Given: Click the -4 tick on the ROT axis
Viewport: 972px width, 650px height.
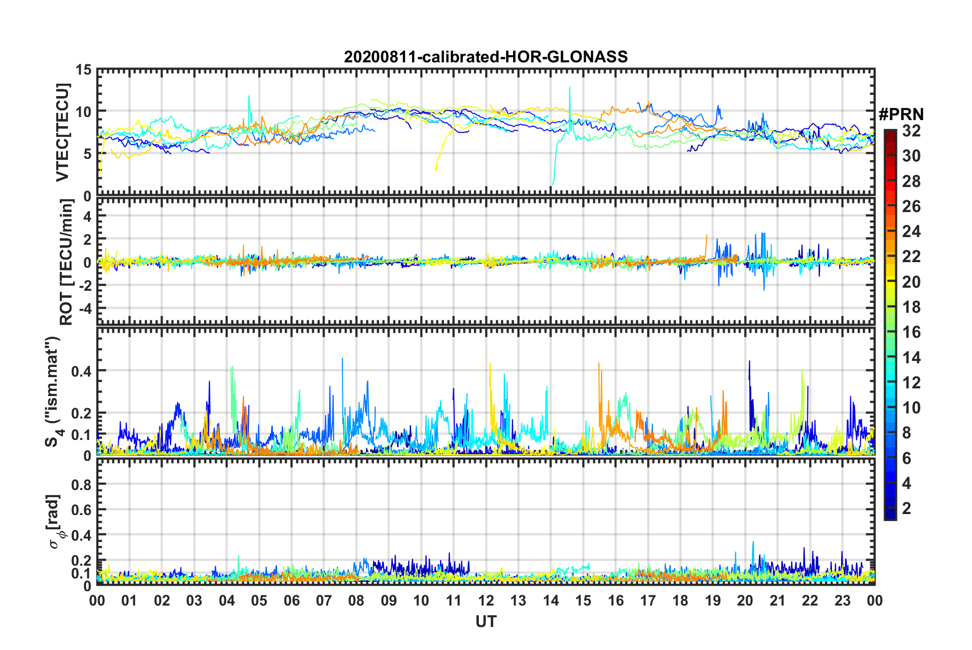Looking at the screenshot, I should click(83, 308).
